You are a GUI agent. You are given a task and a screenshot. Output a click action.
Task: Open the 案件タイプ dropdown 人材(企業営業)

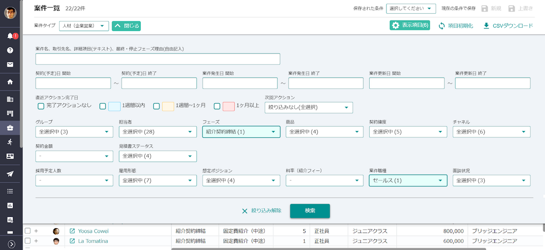(x=84, y=26)
